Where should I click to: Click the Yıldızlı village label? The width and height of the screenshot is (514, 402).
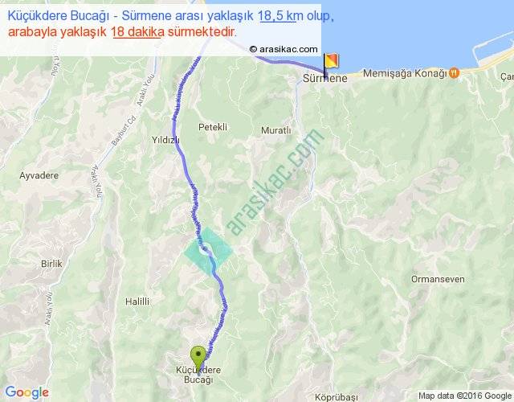coord(165,140)
